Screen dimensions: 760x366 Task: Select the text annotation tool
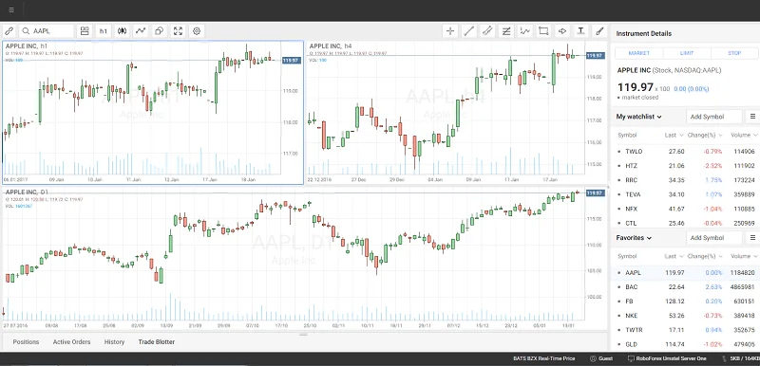point(580,31)
